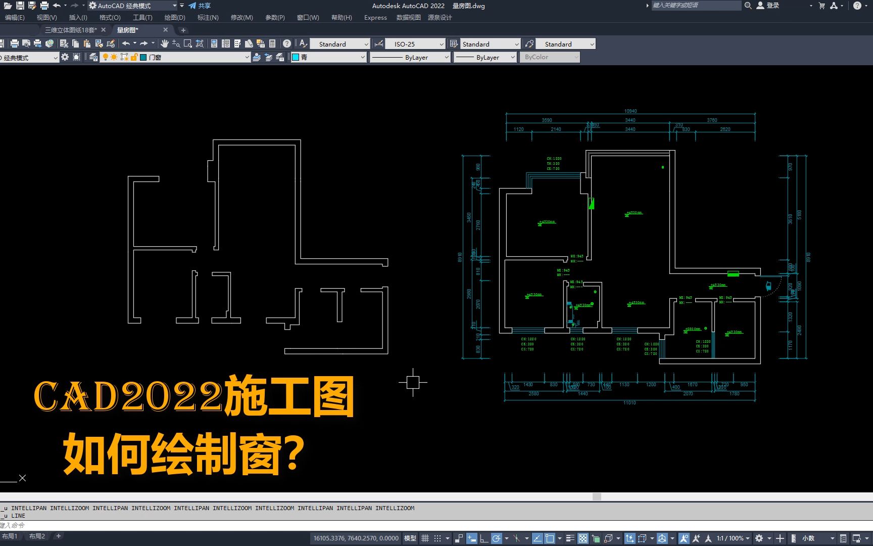The width and height of the screenshot is (873, 546).
Task: Click the 共享 share button
Action: pos(200,6)
